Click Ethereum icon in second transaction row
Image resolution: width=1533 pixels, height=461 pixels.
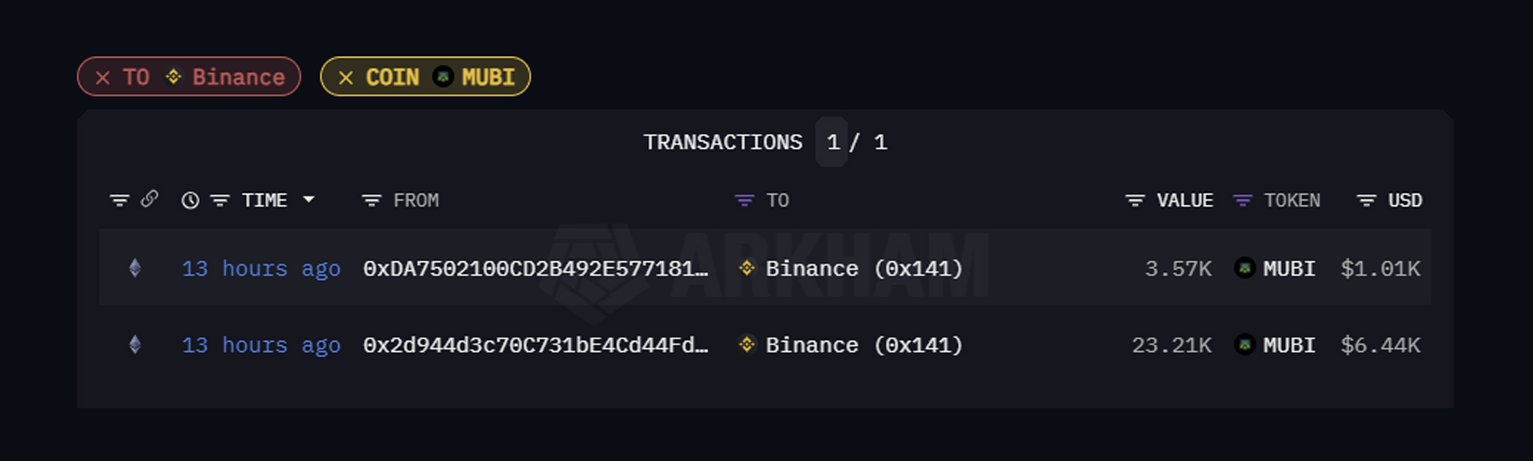tap(135, 344)
